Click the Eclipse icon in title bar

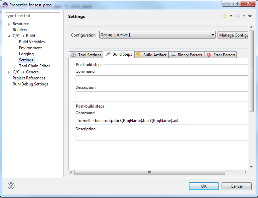5,5
